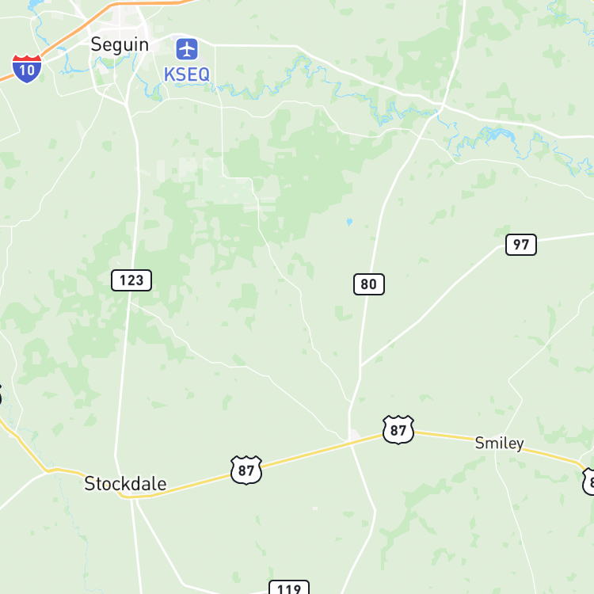This screenshot has width=594, height=594.
Task: Click the Highway 123 route shield
Action: point(131,280)
